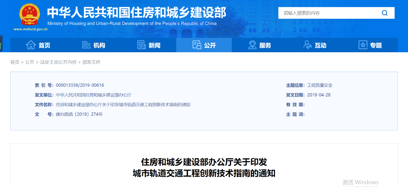Click the 主题词 label
This screenshot has width=408, height=187.
click(x=295, y=114)
